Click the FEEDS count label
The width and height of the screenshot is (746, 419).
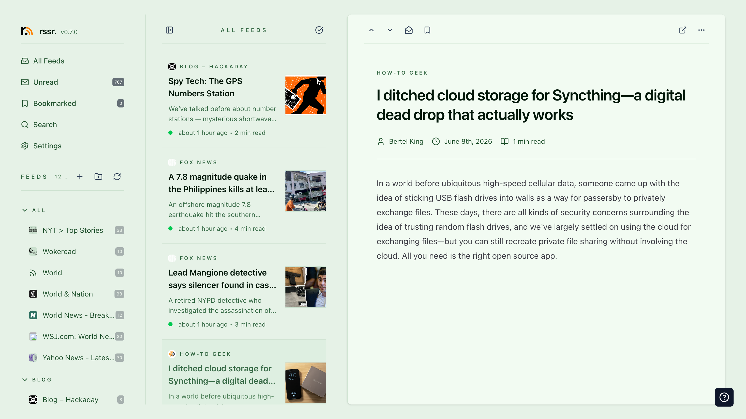[x=61, y=177]
